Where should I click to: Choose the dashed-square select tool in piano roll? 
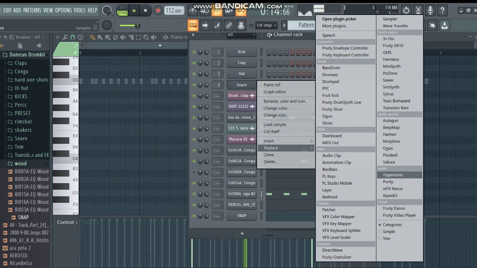tap(138, 37)
